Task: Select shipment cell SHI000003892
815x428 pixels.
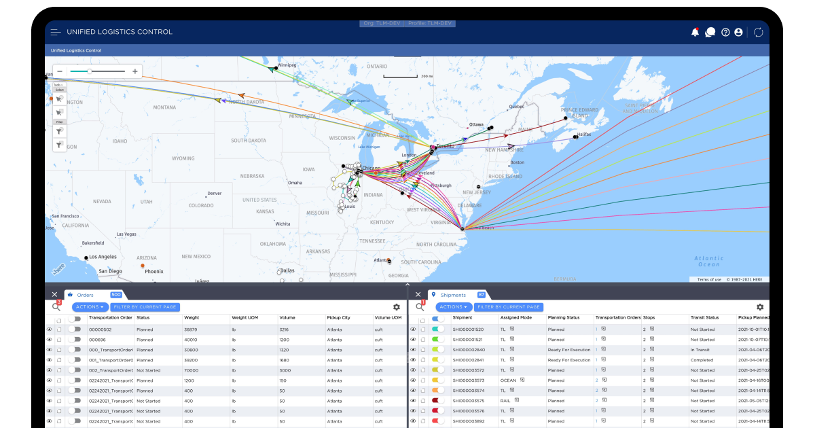Action: pos(468,421)
